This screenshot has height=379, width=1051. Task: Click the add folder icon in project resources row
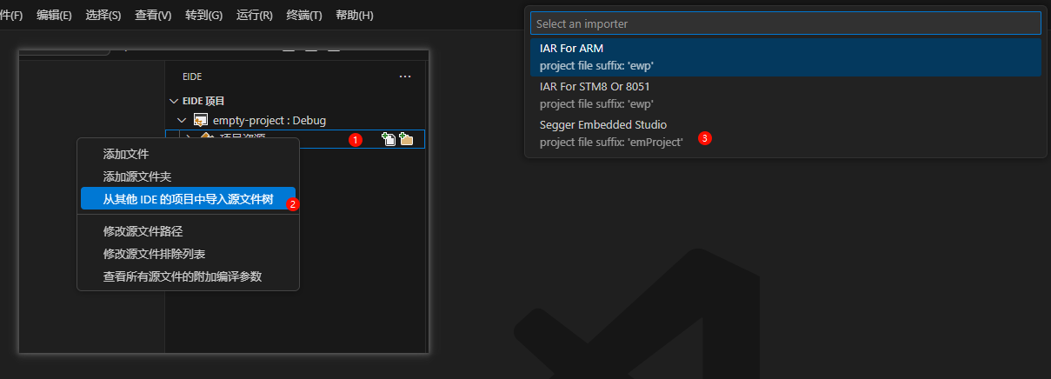coord(406,139)
